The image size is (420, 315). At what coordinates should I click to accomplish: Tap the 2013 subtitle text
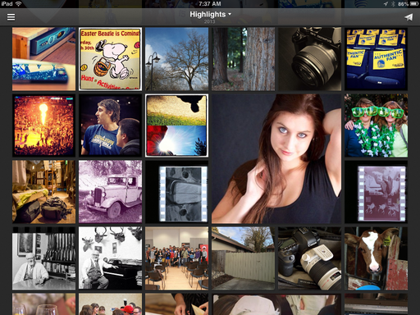click(x=209, y=21)
